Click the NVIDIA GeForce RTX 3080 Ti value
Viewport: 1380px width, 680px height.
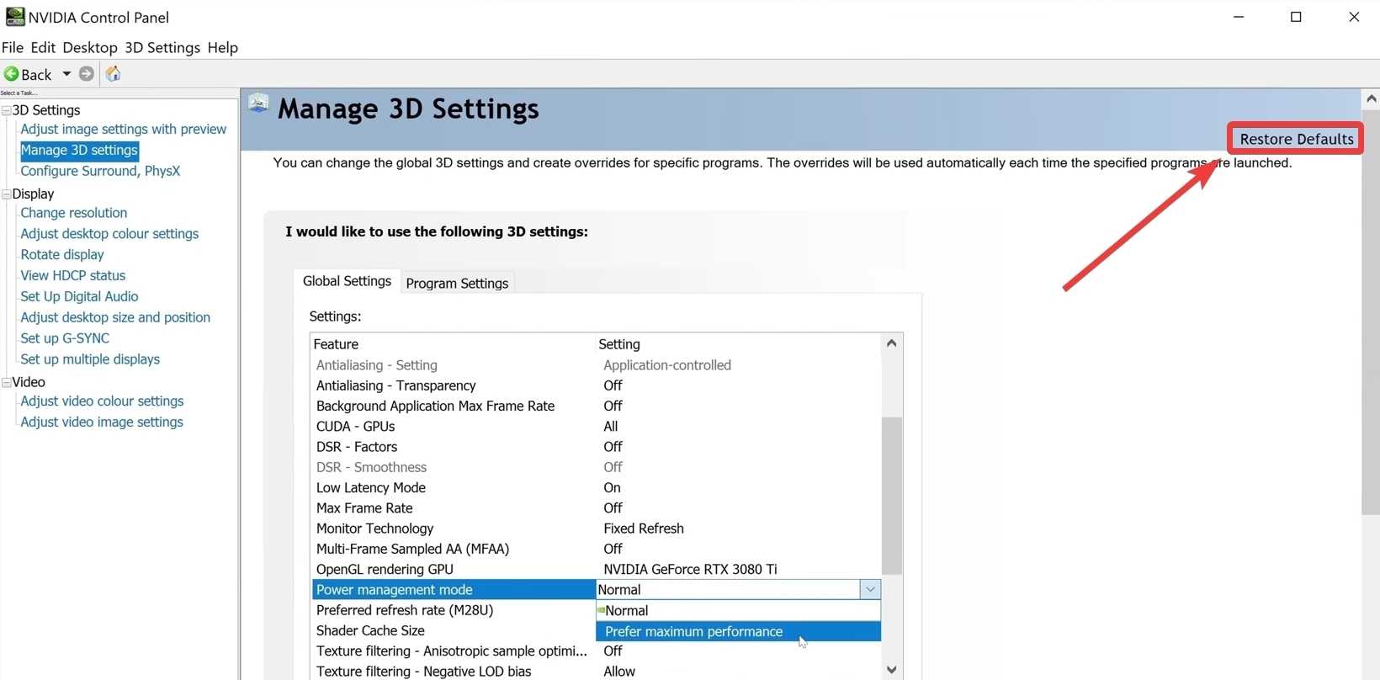690,570
